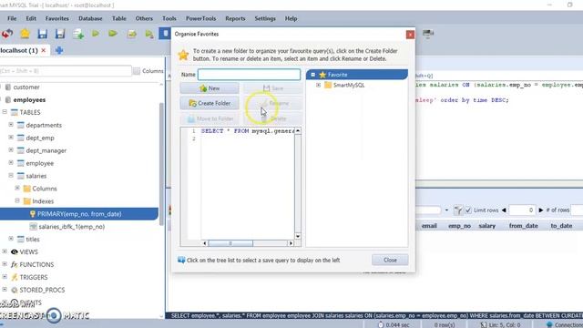Click the object filter search box

[66, 71]
